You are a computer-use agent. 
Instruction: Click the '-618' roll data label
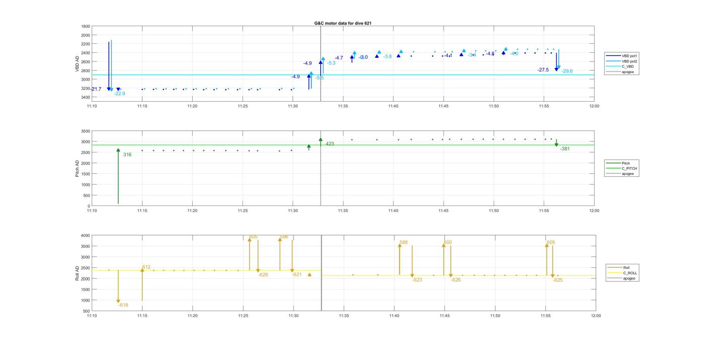click(x=123, y=305)
